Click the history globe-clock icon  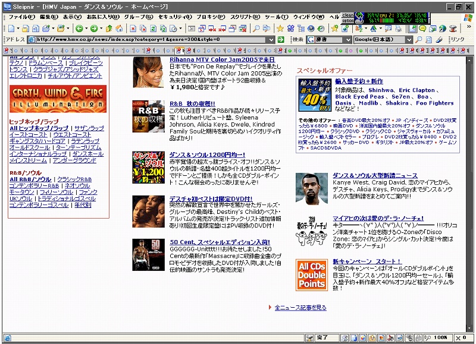tap(321, 29)
